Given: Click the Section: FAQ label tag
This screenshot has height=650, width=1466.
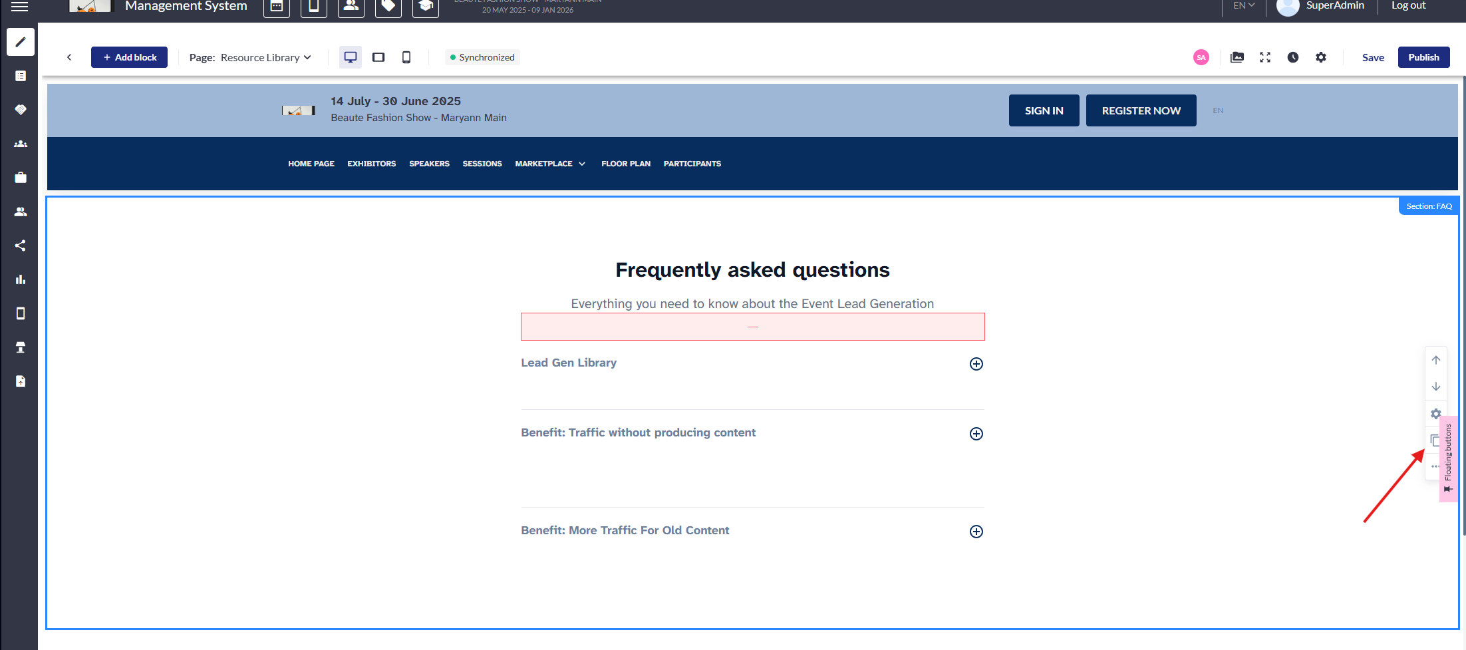Looking at the screenshot, I should (1429, 206).
